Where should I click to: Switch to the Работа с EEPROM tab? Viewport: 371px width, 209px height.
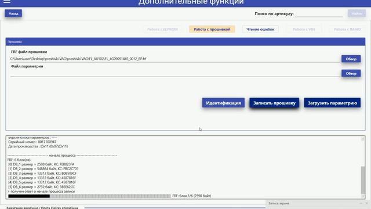[162, 30]
